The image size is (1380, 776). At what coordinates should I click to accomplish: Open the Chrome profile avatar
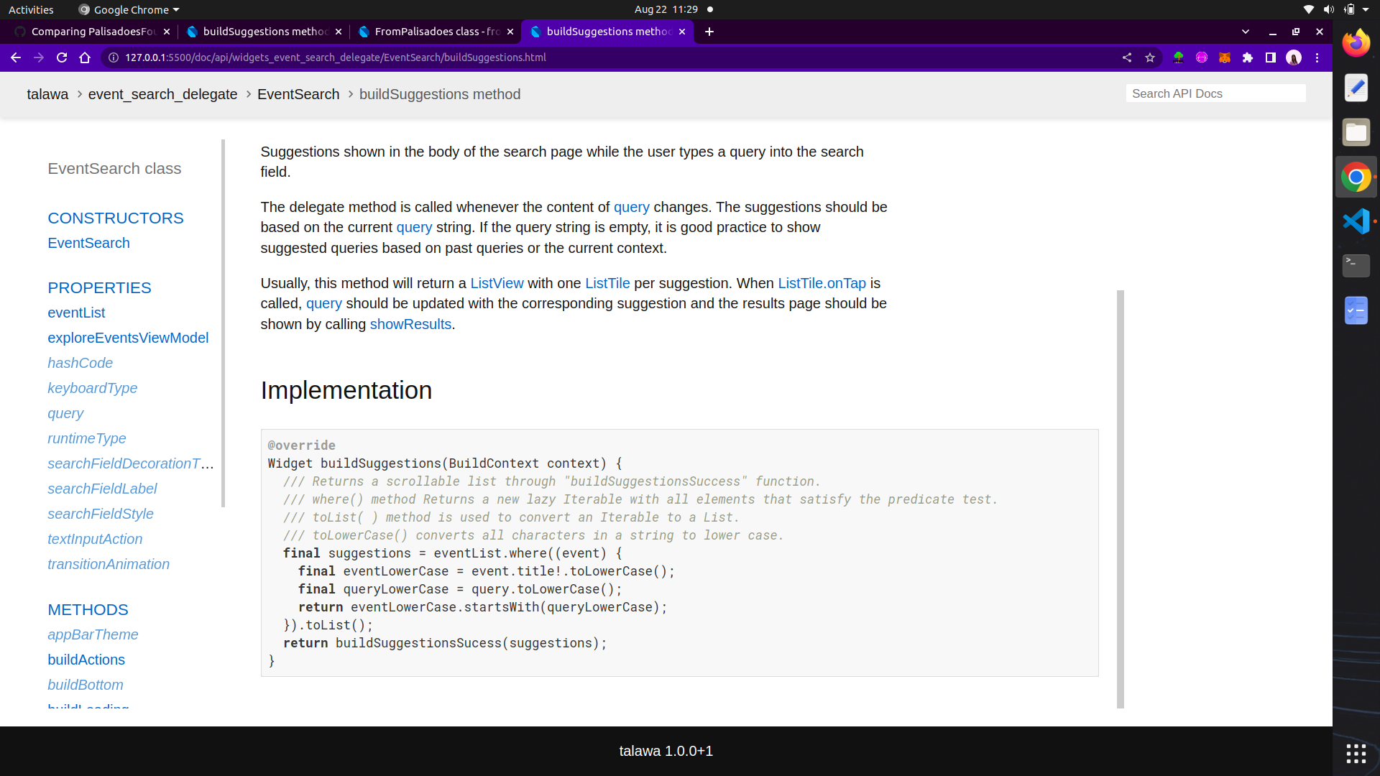coord(1294,57)
